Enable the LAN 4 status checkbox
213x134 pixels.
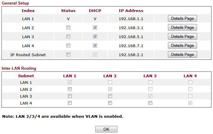click(x=68, y=46)
